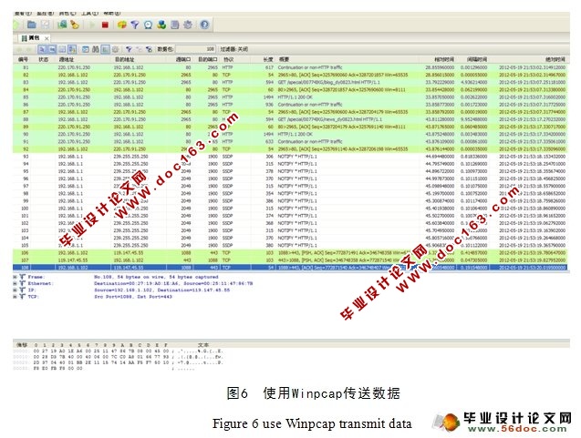
Task: Select packet row number 93
Action: click(291, 157)
